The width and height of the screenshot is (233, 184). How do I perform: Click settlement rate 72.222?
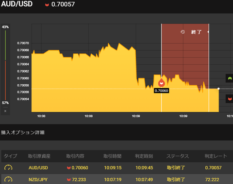pos(212,180)
